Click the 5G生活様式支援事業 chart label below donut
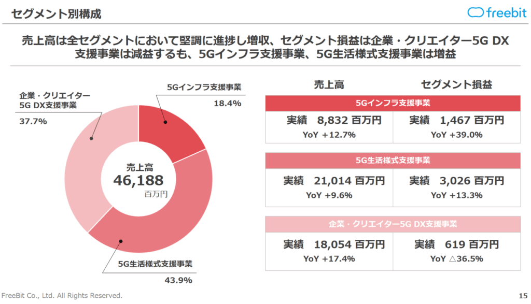This screenshot has height=304, width=531. click(x=155, y=264)
